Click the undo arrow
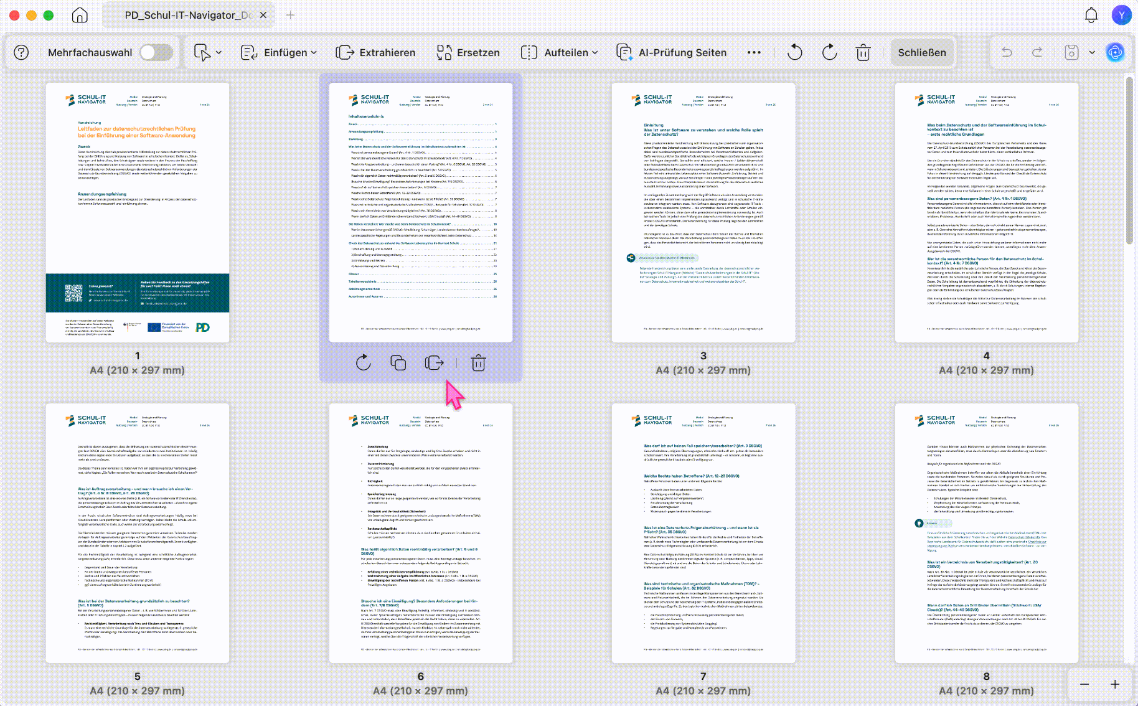Screen dimensions: 1138x706 [x=1007, y=52]
